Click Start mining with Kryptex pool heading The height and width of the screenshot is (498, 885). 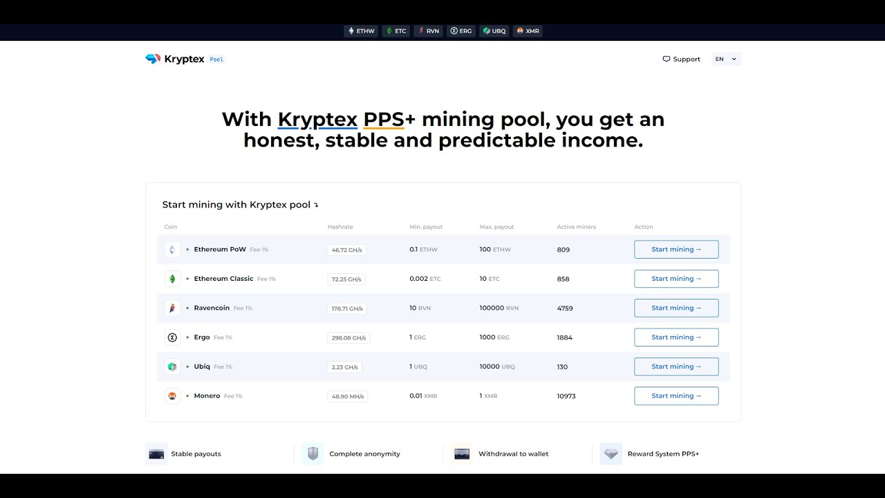236,205
